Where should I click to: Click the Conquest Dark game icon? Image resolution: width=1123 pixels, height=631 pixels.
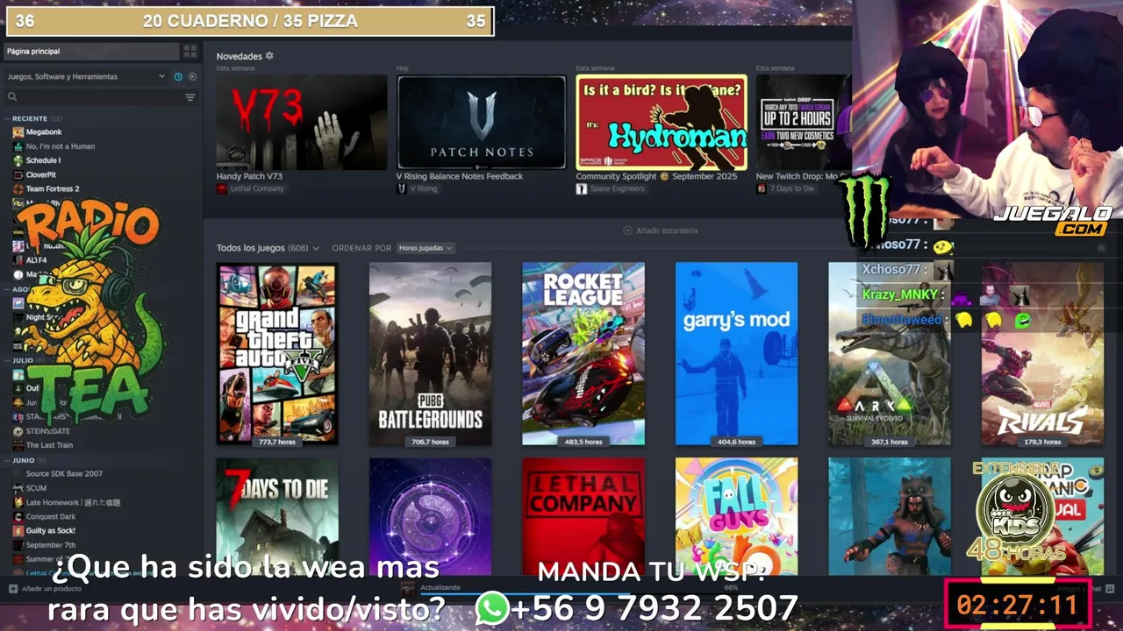pyautogui.click(x=18, y=516)
